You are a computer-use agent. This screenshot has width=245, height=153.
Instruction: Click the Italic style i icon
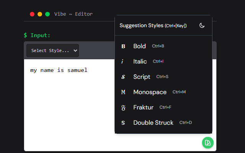coord(122,62)
